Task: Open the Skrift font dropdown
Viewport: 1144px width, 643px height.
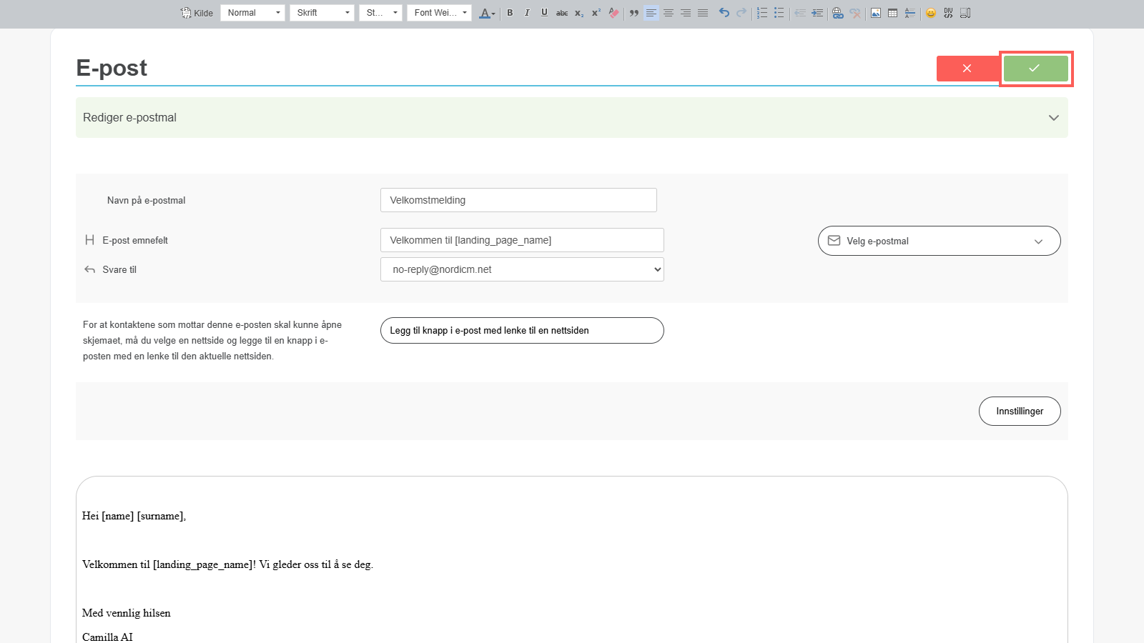Action: coord(322,13)
